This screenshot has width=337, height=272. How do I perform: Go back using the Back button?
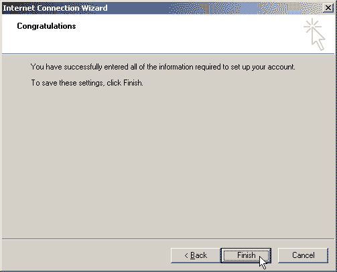pyautogui.click(x=196, y=255)
